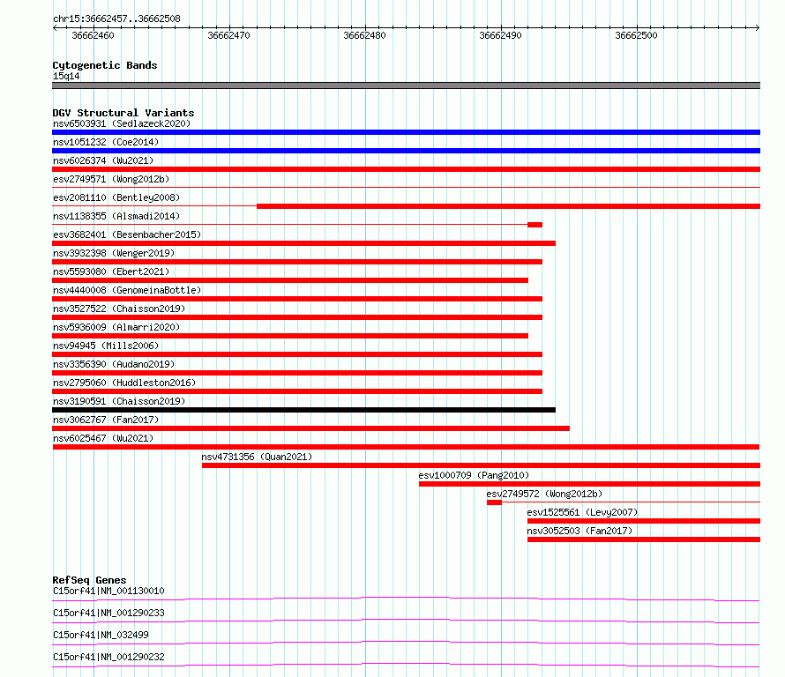785x677 pixels.
Task: Click the 36662500 ruler tick label
Action: (636, 35)
